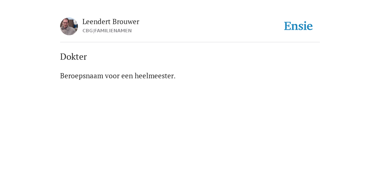Click the letter E of the Ensie logo
380x190 pixels.
(288, 26)
